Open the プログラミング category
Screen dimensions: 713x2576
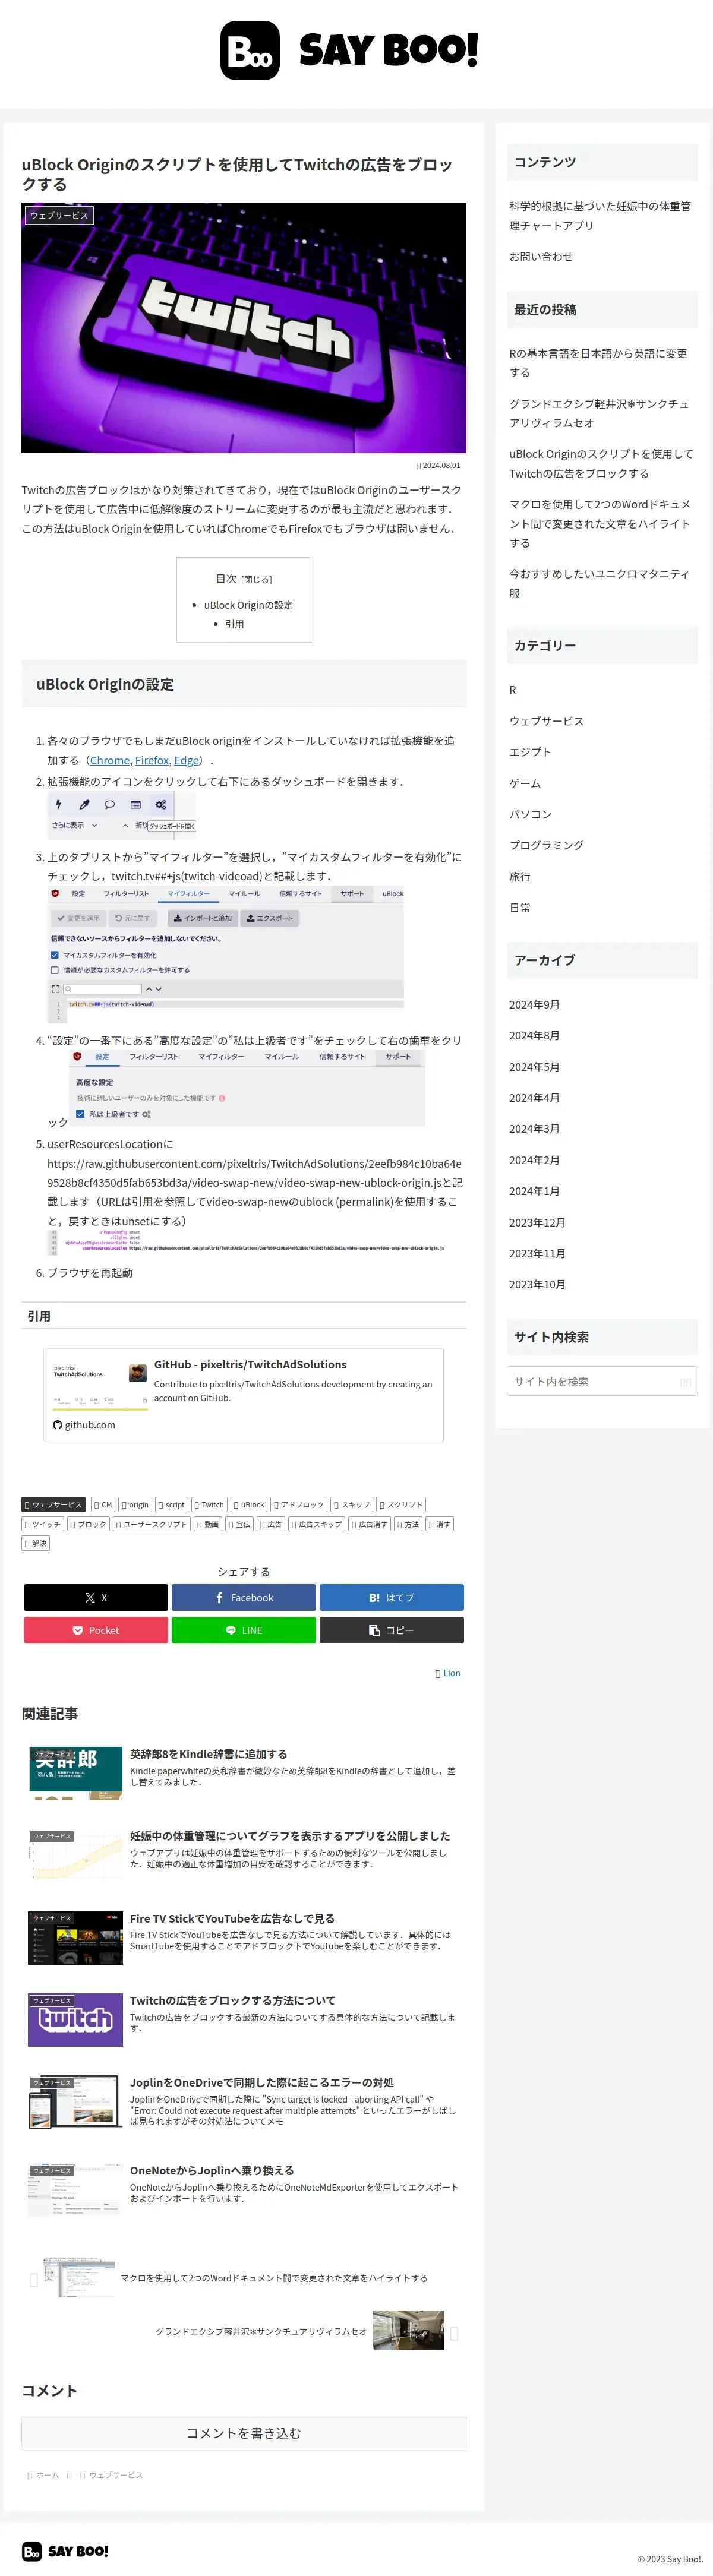[x=546, y=845]
